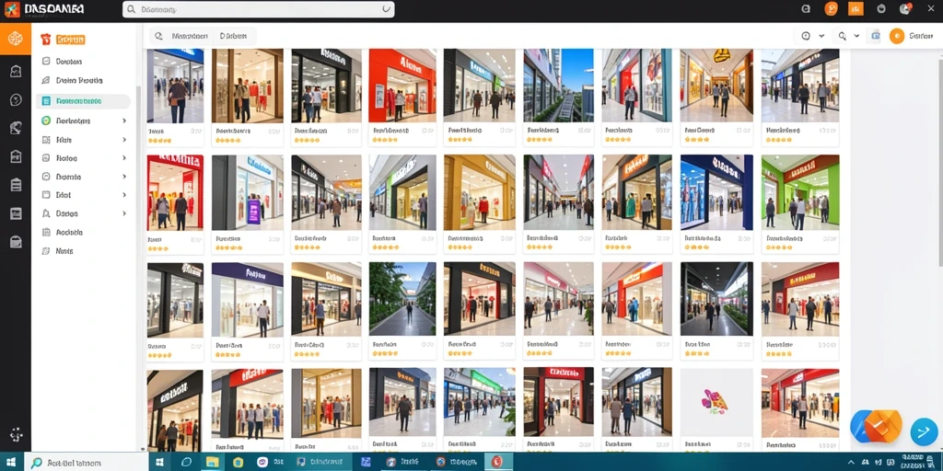
Task: Click the orange round avatar in top bar
Action: [x=831, y=8]
